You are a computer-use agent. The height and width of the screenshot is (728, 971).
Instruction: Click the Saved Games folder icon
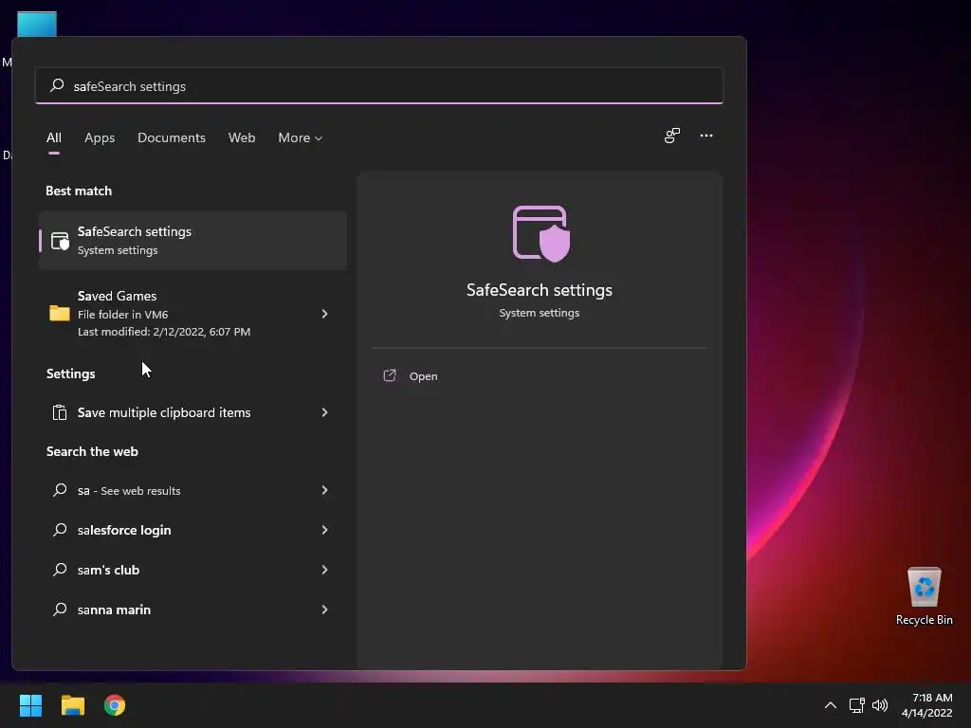pos(60,313)
